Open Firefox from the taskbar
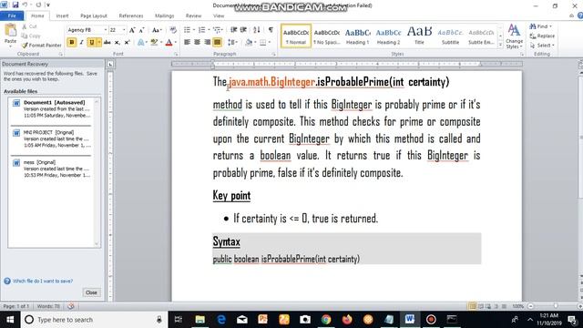Image resolution: width=583 pixels, height=328 pixels. click(347, 320)
